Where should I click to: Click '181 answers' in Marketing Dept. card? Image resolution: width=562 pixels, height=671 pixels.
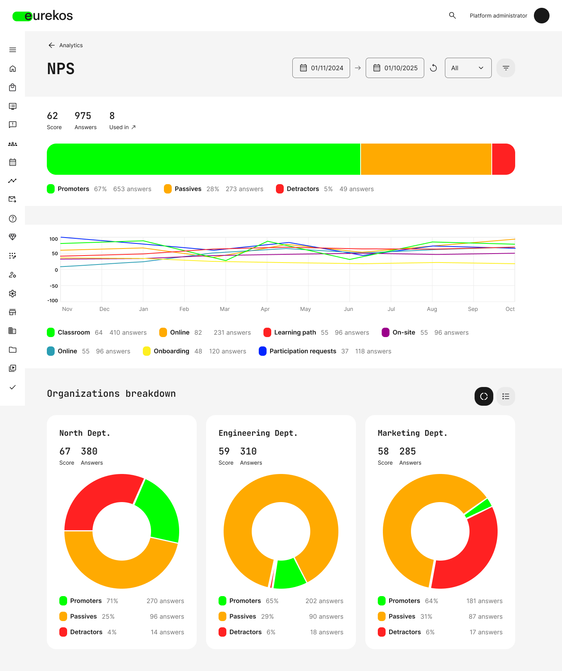[x=484, y=601]
